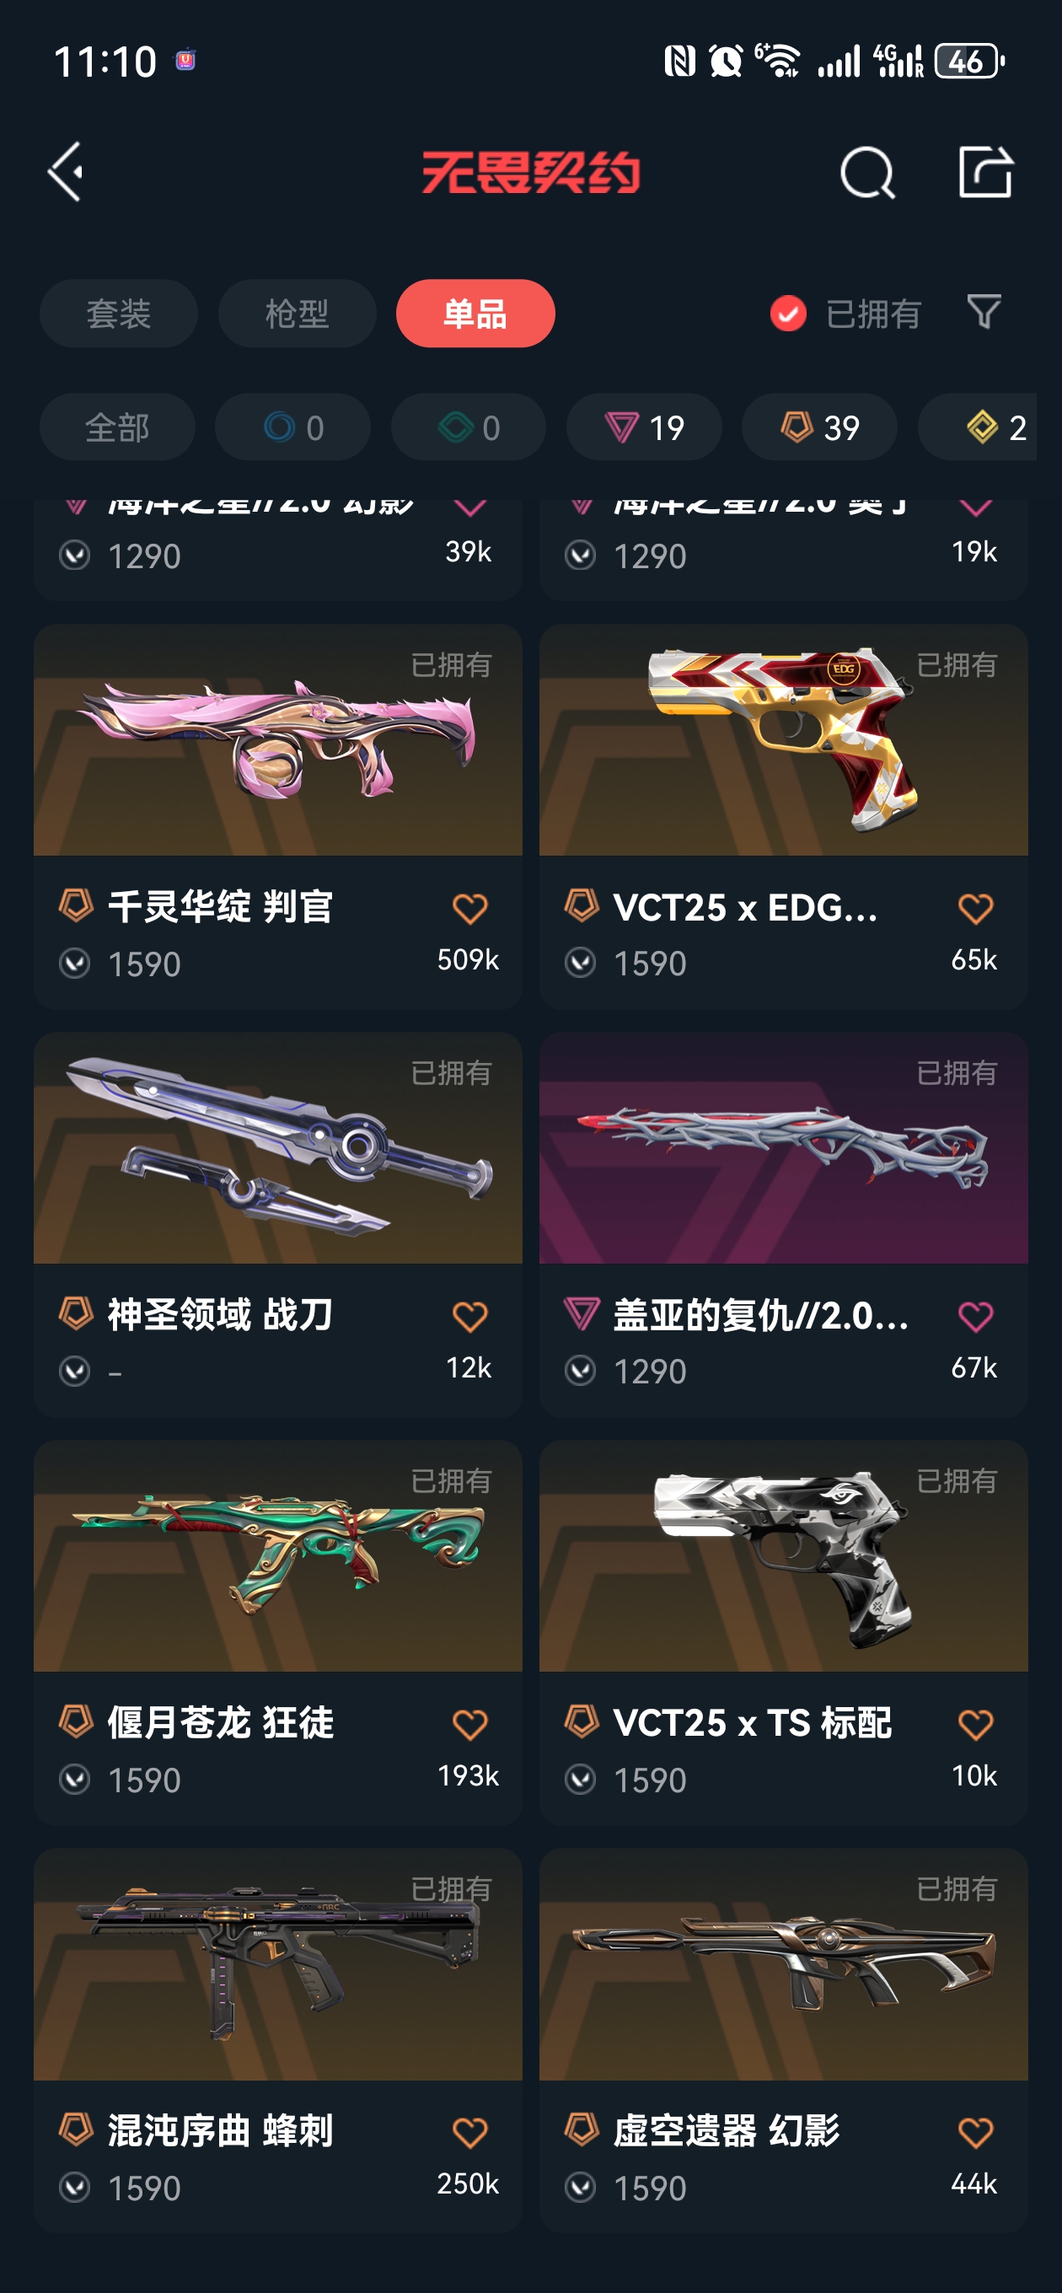1062x2293 pixels.
Task: Open the filter funnel icon
Action: (x=984, y=313)
